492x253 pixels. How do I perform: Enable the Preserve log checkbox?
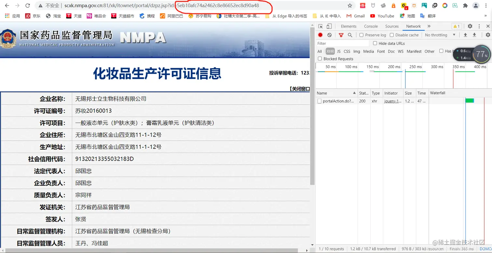coord(362,35)
